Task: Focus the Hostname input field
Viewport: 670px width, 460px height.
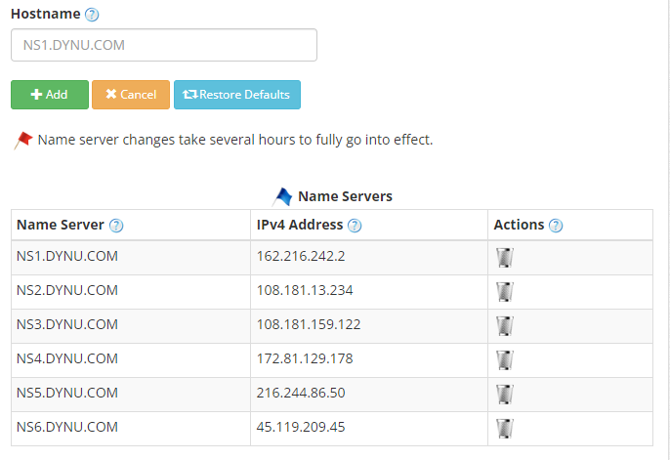Action: 164,45
